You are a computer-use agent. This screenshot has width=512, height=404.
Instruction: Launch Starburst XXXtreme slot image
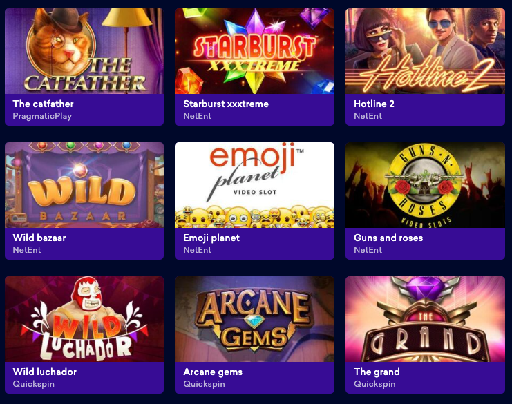[255, 51]
